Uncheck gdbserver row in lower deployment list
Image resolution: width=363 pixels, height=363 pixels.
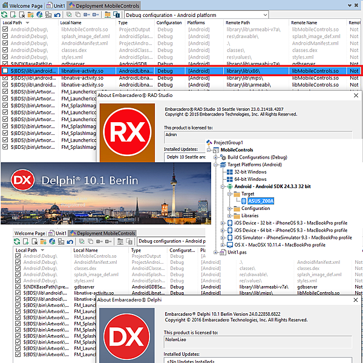click(18, 287)
